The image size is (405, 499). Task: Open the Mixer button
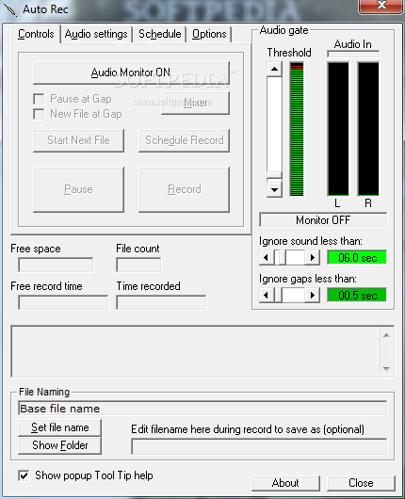[x=195, y=103]
